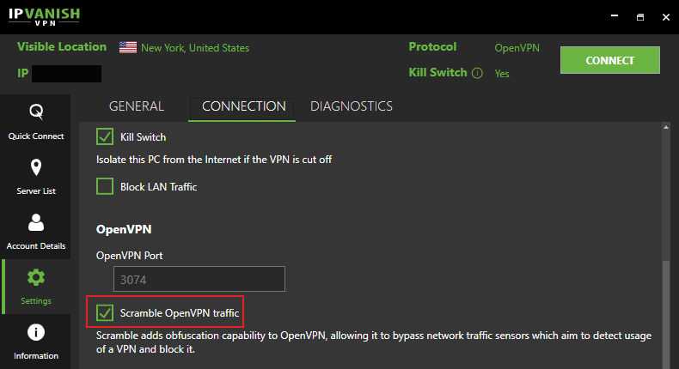Minimize the IPVanish window
The height and width of the screenshot is (369, 679).
pos(614,16)
